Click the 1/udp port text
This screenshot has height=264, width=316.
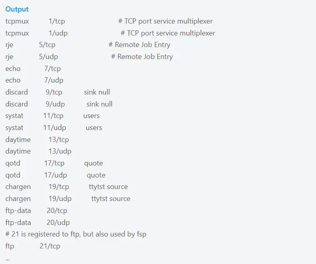pos(58,33)
